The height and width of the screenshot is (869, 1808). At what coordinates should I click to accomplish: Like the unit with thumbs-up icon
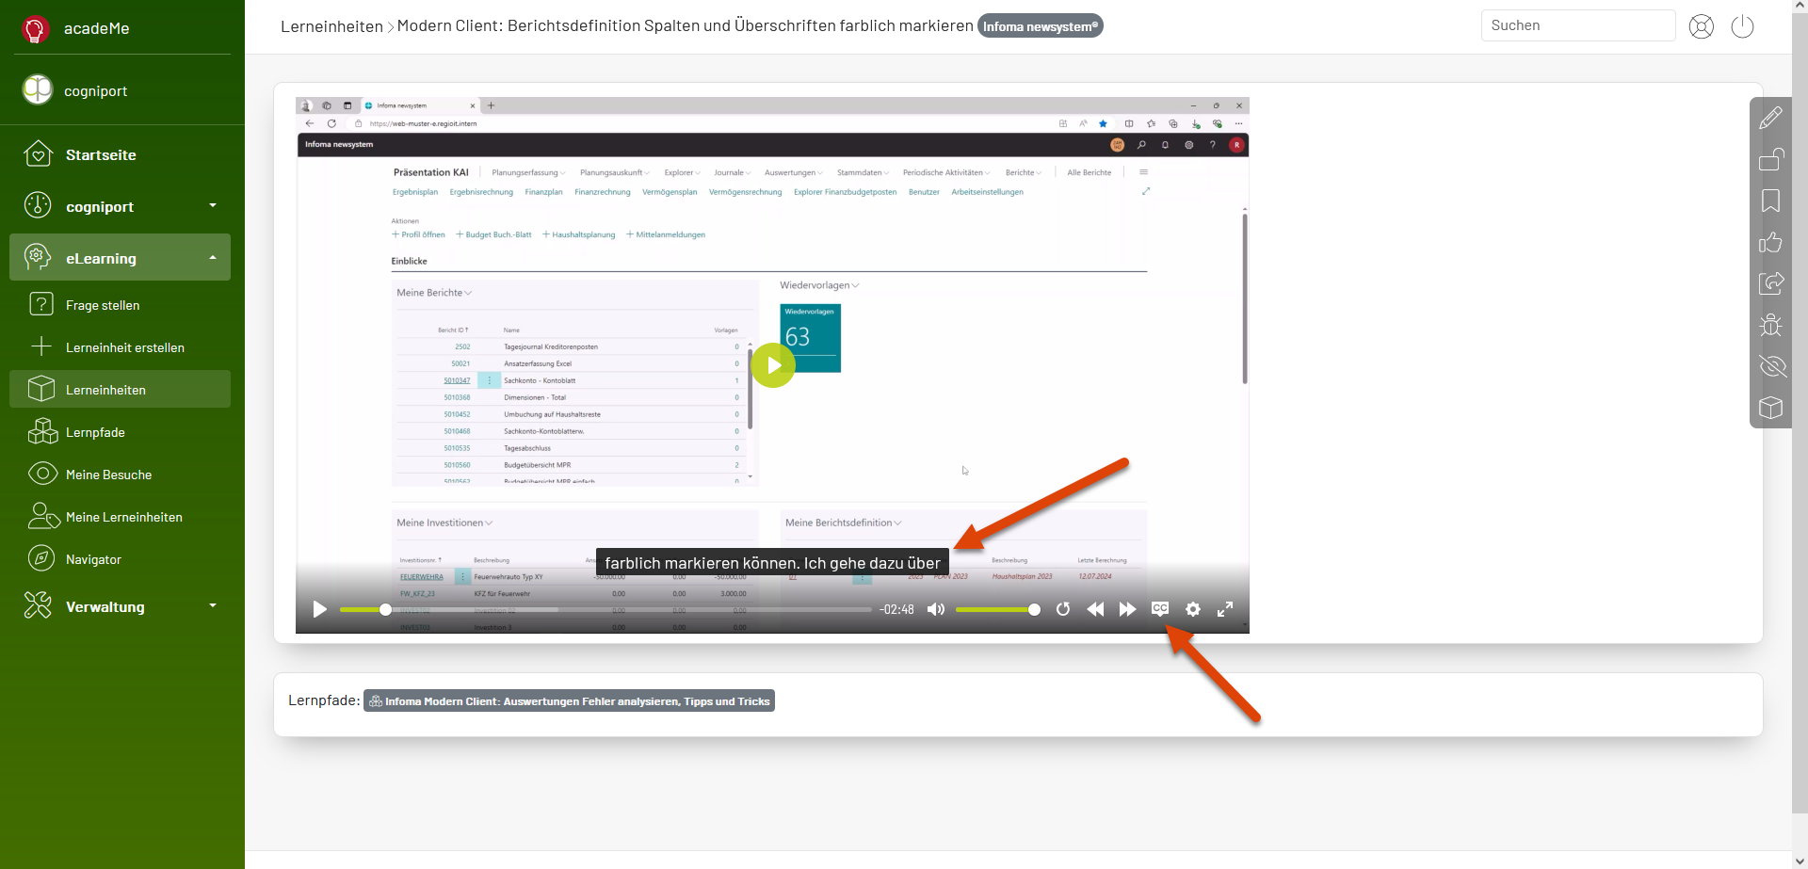coord(1771,242)
